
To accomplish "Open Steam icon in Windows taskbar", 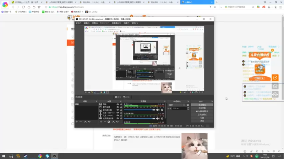I will click(25, 156).
